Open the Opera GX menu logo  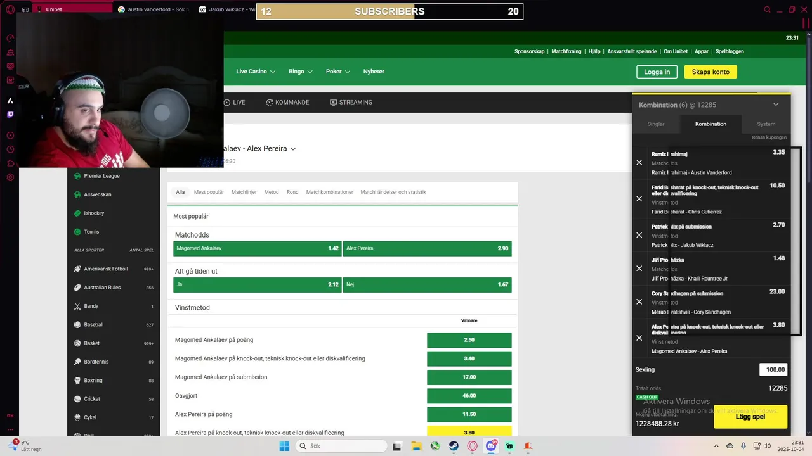(10, 9)
